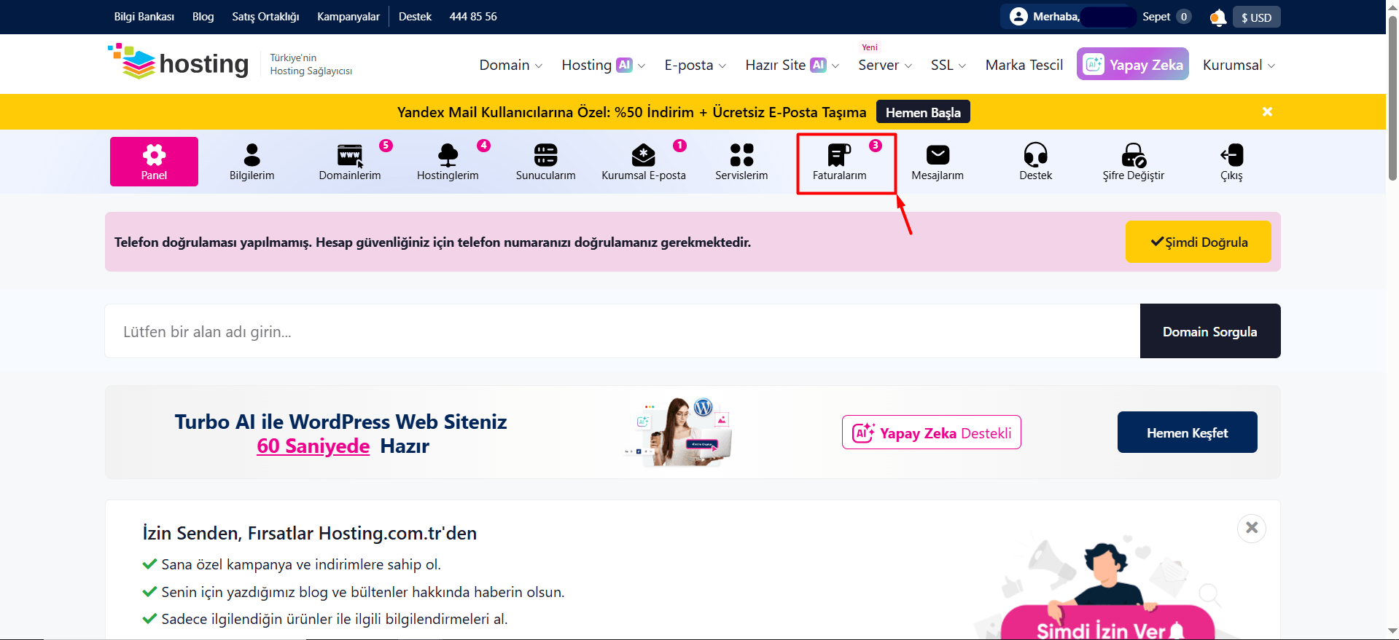Open Bilgilerim profile icon

252,154
